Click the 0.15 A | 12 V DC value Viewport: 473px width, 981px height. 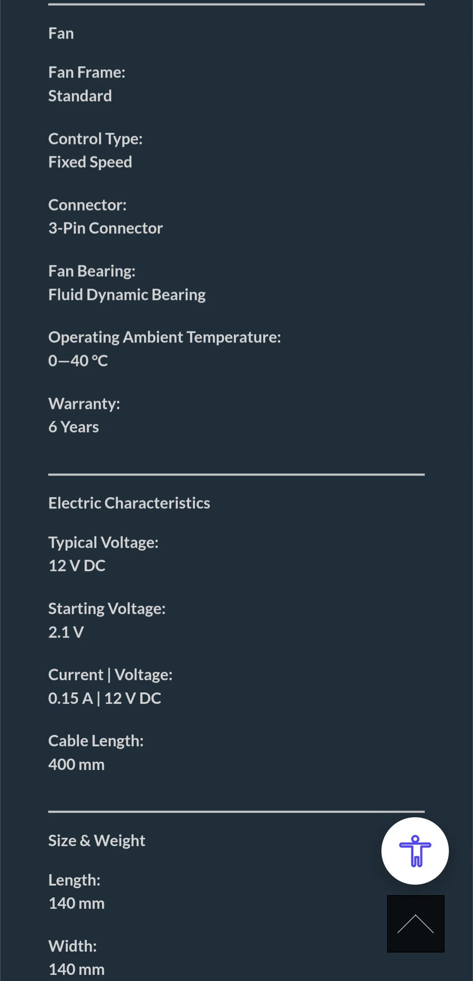[x=104, y=698]
